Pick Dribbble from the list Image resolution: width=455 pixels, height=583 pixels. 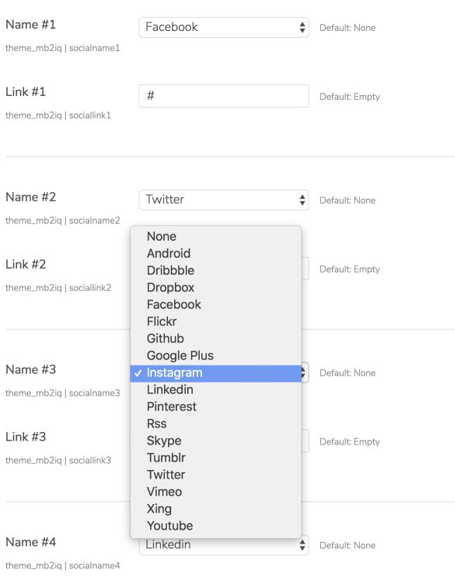click(x=216, y=270)
